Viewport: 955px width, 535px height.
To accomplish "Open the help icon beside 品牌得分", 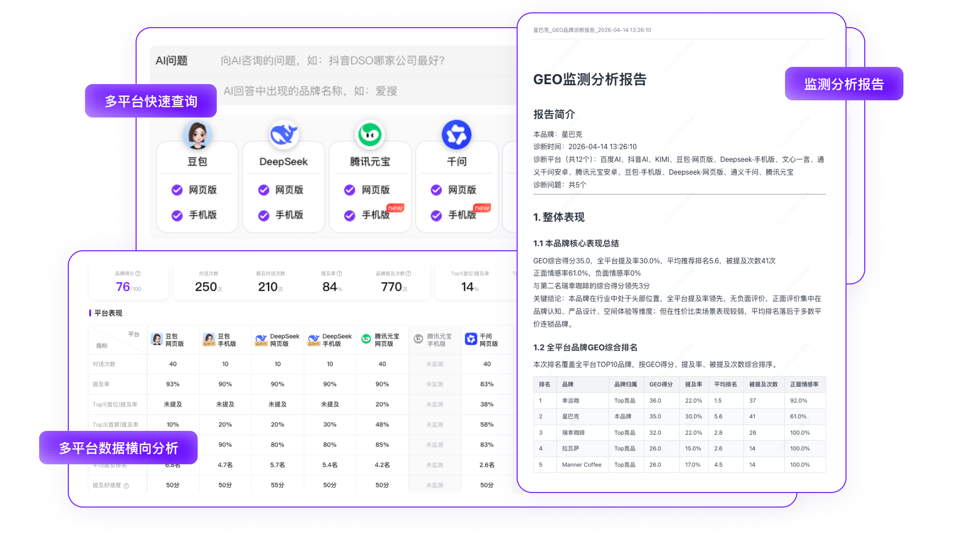I will tap(138, 274).
